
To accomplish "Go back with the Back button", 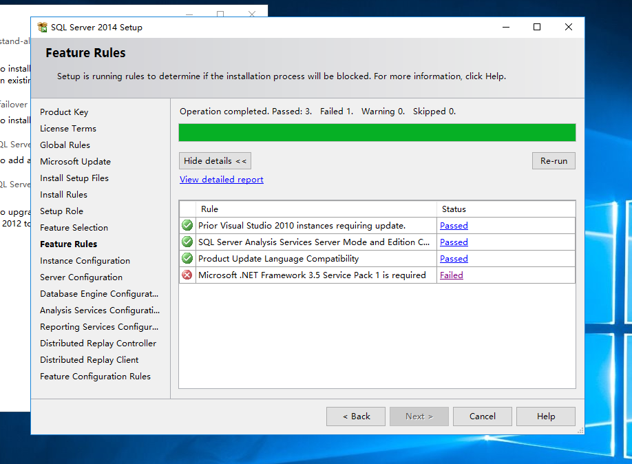I will point(355,416).
